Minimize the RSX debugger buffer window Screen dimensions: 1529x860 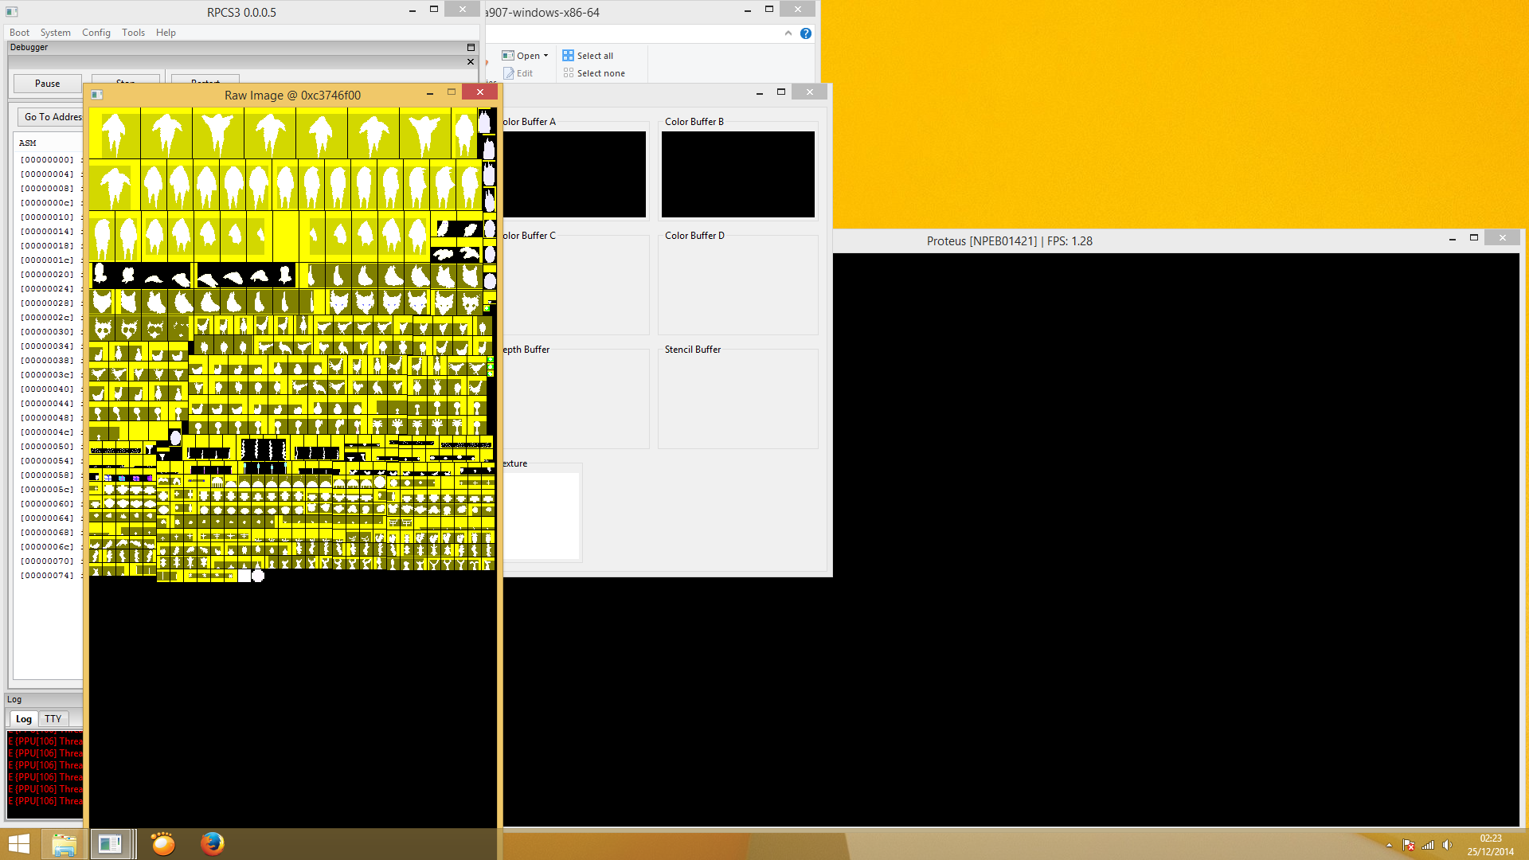coord(760,92)
